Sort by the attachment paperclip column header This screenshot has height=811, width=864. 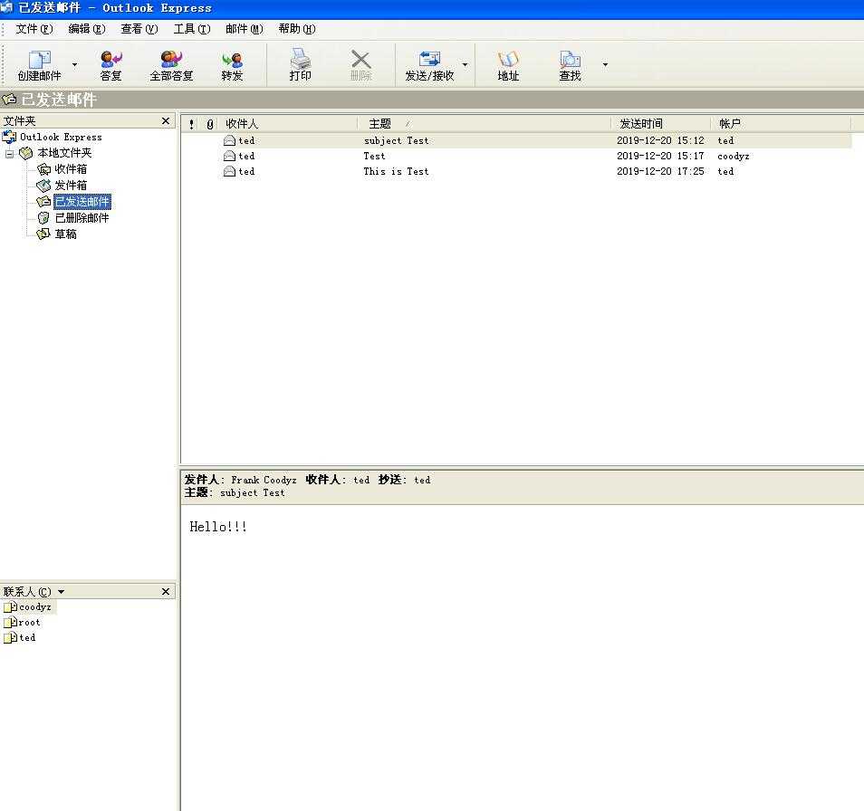pos(210,124)
